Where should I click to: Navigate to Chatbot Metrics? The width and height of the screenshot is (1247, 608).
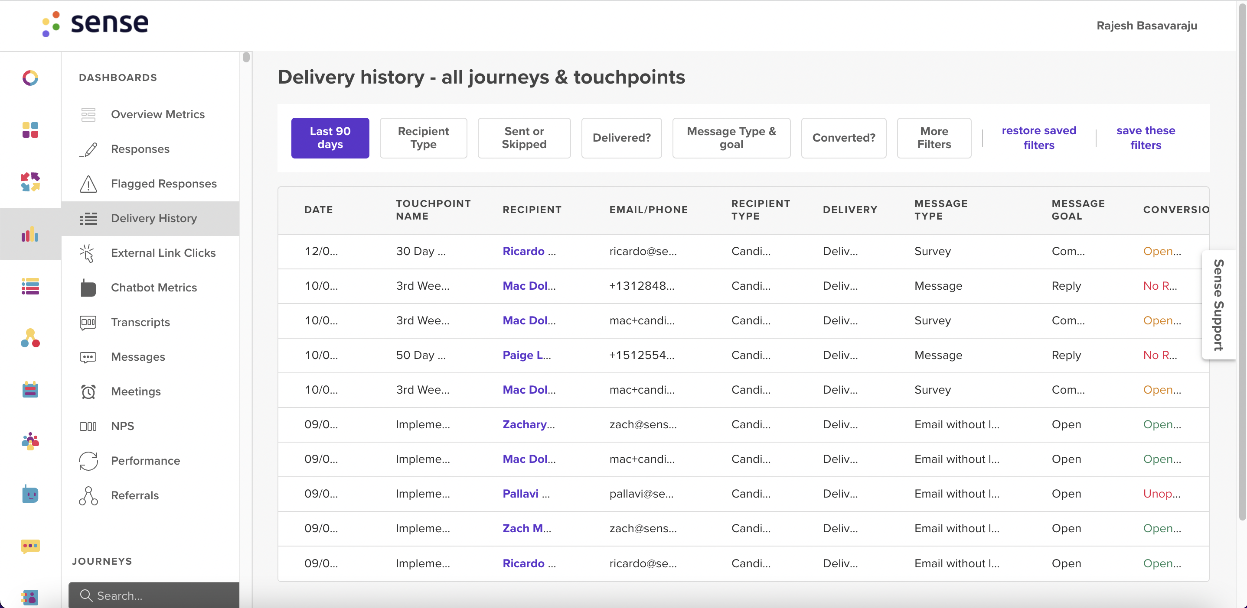tap(154, 288)
